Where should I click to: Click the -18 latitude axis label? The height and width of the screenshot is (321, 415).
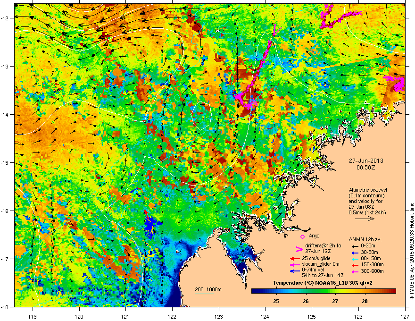click(5, 307)
